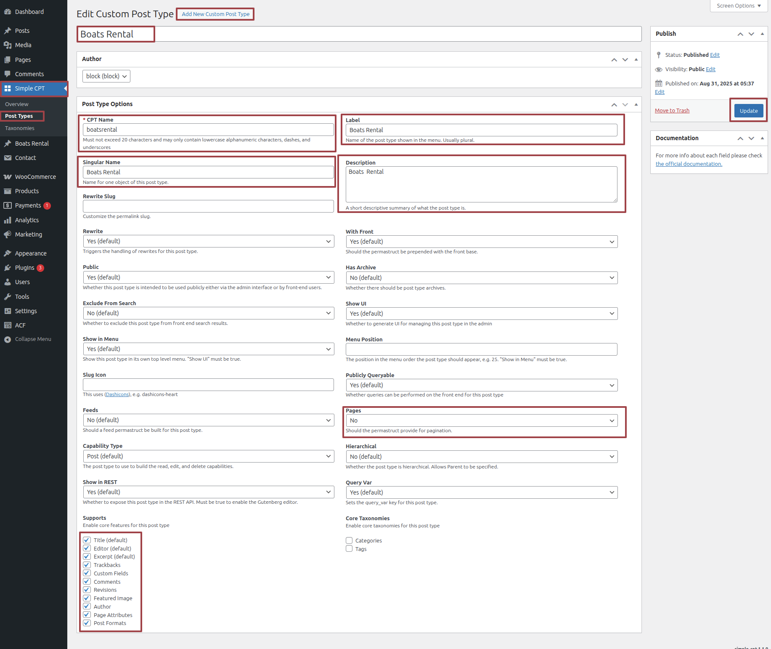Click the Collapse Menu arrow icon
The height and width of the screenshot is (649, 771).
(x=8, y=339)
